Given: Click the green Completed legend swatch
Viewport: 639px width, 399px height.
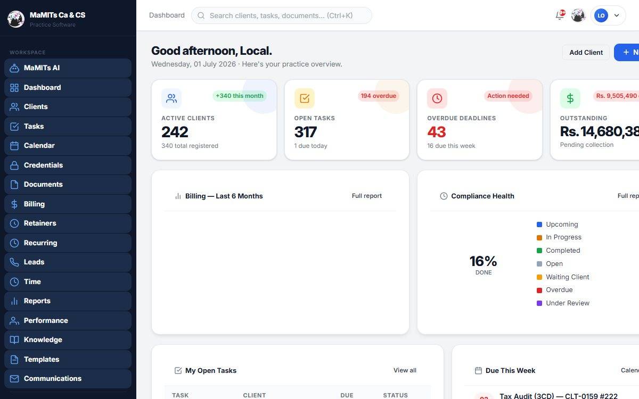Looking at the screenshot, I should (539, 251).
